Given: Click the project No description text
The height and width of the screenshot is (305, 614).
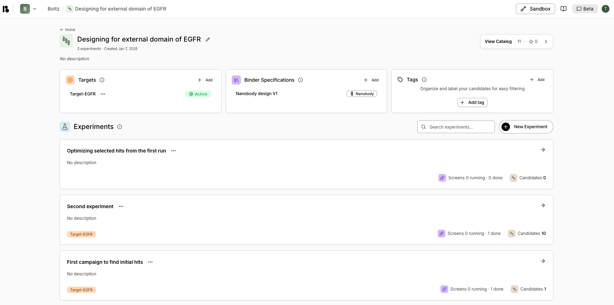Looking at the screenshot, I should [x=74, y=59].
